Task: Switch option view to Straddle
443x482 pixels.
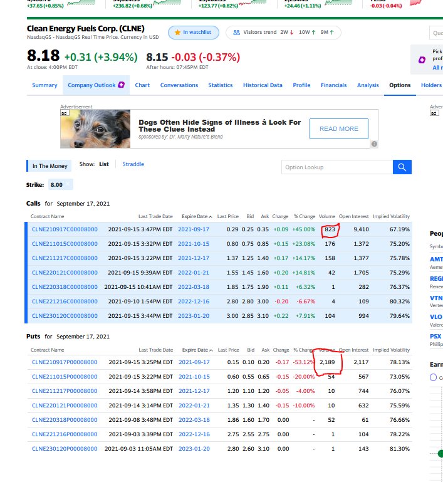Action: (x=133, y=164)
